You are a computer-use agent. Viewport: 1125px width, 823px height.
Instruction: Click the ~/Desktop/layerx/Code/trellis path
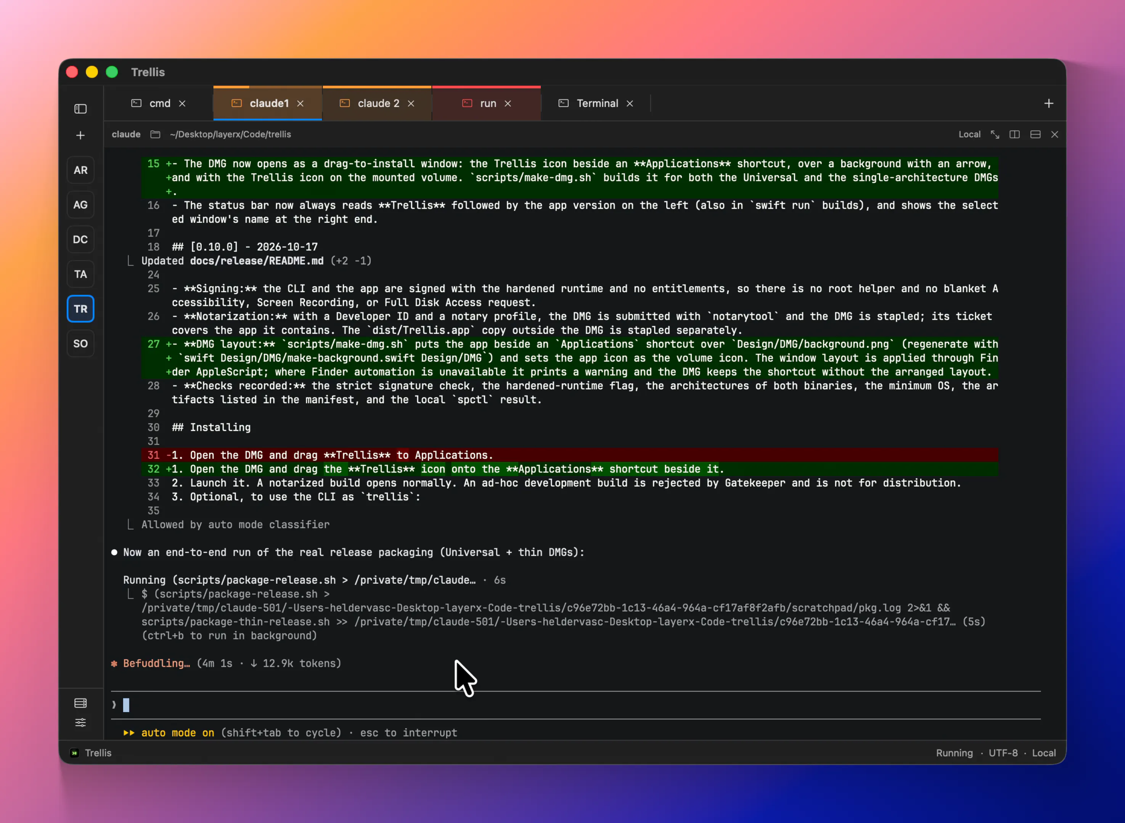coord(230,134)
